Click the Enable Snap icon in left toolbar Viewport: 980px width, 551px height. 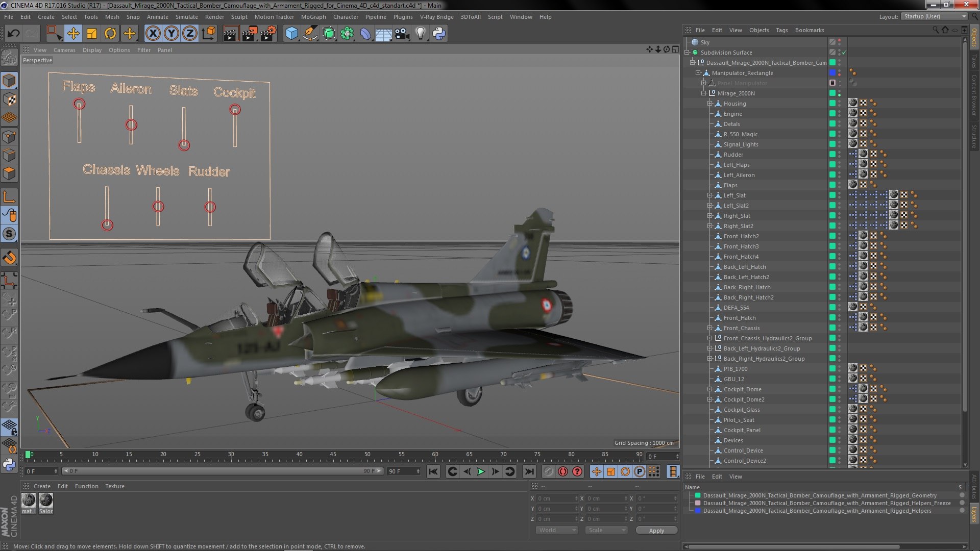[x=9, y=258]
